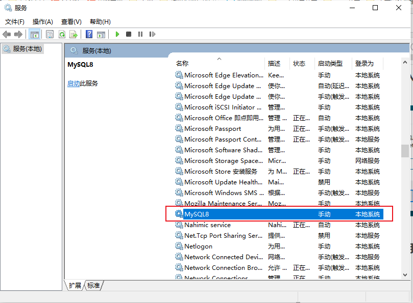Click the gear icon beside Microsoft Store 安装服务
Viewport: 413px width, 303px height.
(x=179, y=171)
